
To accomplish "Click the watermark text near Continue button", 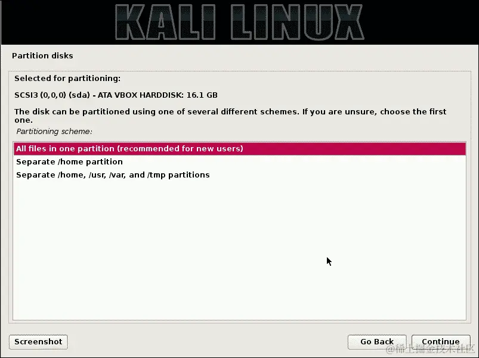I will pyautogui.click(x=431, y=349).
